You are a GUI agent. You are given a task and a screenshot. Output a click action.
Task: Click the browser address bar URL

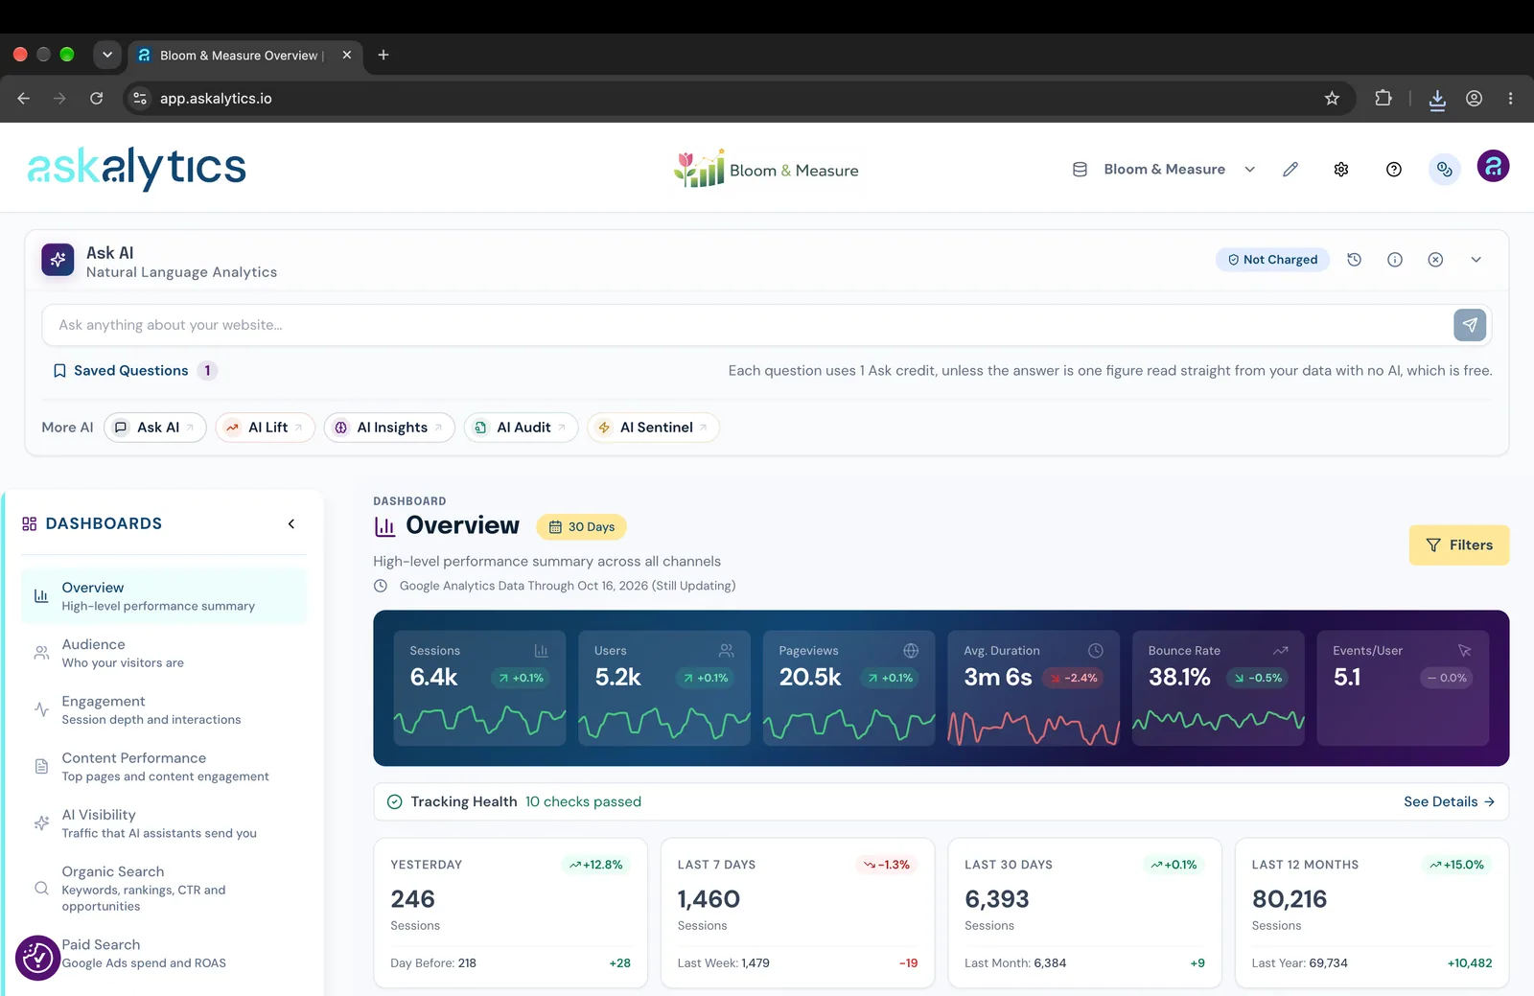pyautogui.click(x=216, y=98)
